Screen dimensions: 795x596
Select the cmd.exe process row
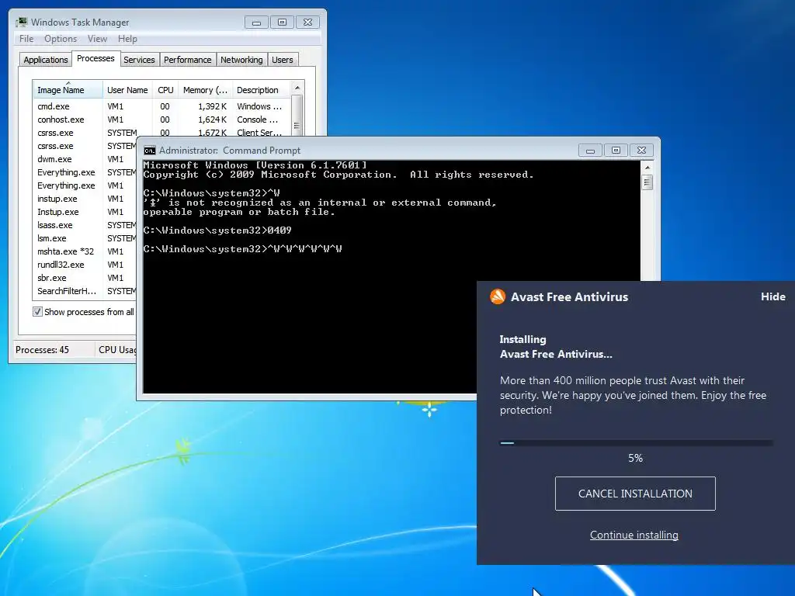click(x=161, y=106)
